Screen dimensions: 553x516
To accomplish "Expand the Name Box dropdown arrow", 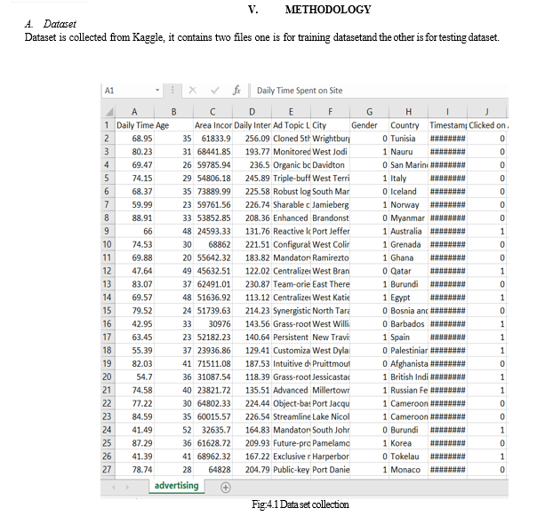I will [157, 91].
